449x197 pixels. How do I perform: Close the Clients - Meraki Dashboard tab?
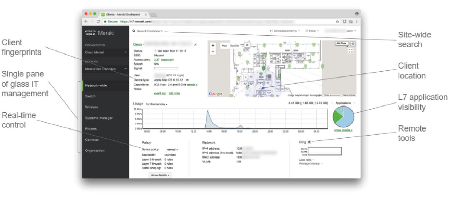point(146,14)
